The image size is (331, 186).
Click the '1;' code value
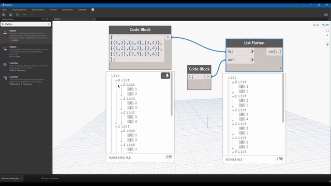(x=191, y=76)
